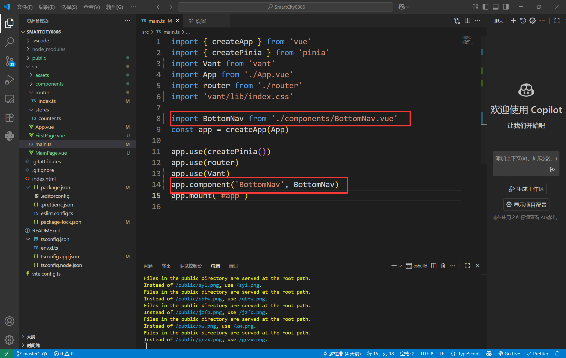Open the 查看(V) menu

[92, 7]
